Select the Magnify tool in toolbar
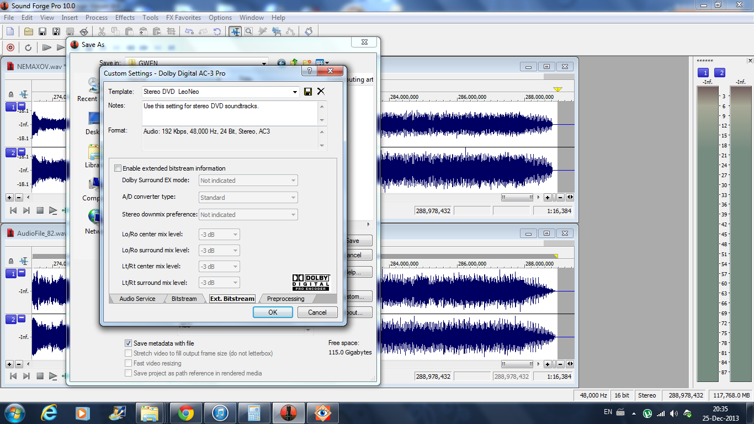 pyautogui.click(x=249, y=31)
